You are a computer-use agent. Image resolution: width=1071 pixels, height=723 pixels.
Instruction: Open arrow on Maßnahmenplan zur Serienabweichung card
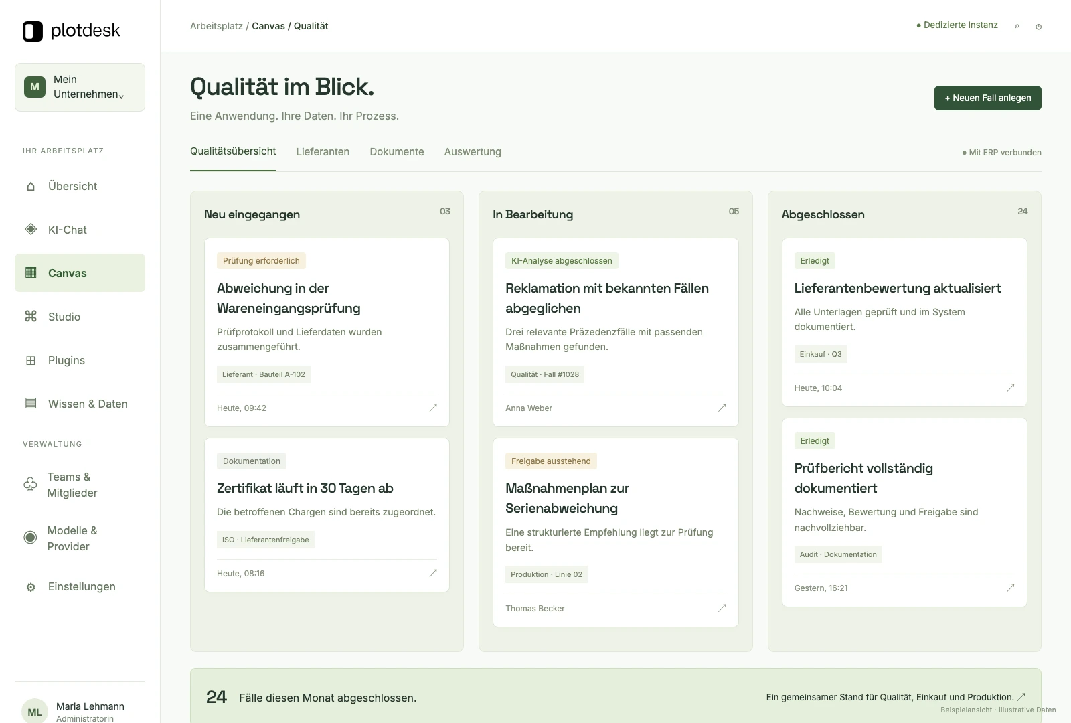pyautogui.click(x=722, y=607)
